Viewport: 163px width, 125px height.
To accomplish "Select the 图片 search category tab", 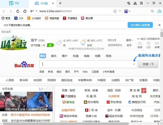I will click(65, 56).
